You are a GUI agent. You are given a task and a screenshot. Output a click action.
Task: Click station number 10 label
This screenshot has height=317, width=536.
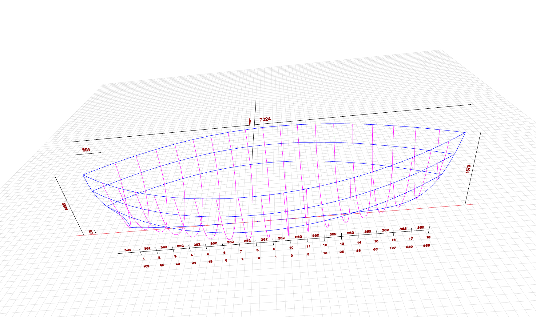291,247
